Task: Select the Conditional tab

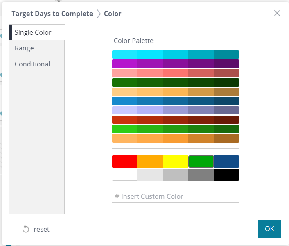Action: tap(32, 64)
